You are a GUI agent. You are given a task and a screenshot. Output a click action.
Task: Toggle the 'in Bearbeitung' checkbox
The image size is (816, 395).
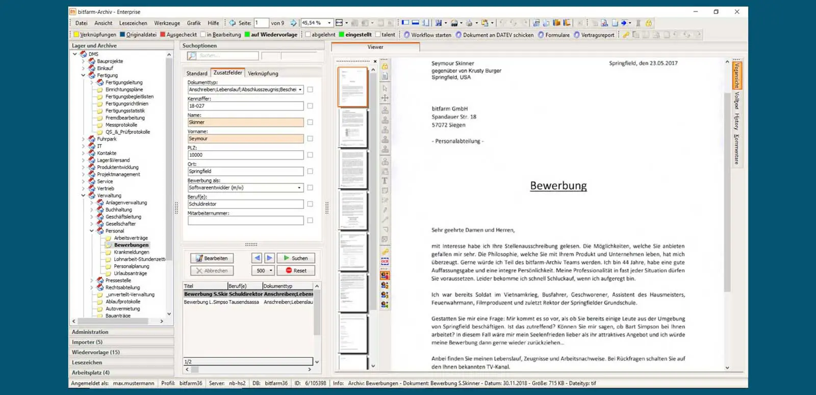coord(203,35)
